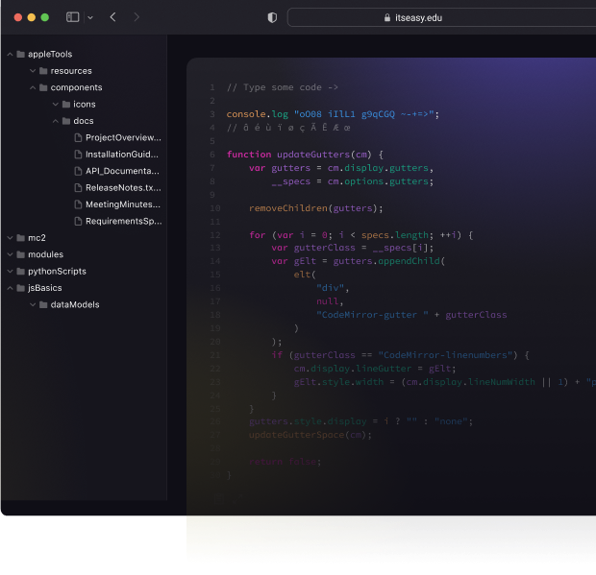This screenshot has height=575, width=596.
Task: Click the forward navigation arrow
Action: pyautogui.click(x=137, y=17)
